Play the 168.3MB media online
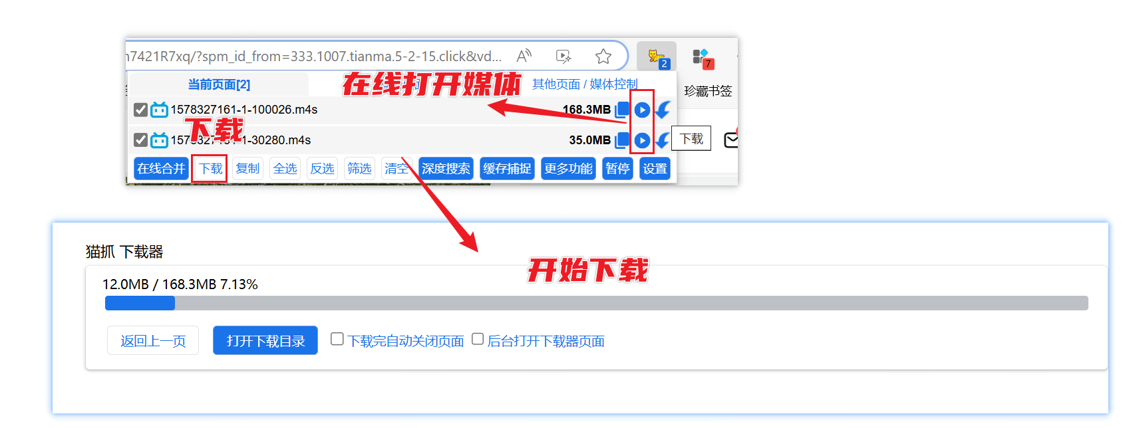Image resolution: width=1129 pixels, height=428 pixels. pos(642,110)
